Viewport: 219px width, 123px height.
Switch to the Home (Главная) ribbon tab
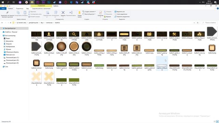coord(10,9)
